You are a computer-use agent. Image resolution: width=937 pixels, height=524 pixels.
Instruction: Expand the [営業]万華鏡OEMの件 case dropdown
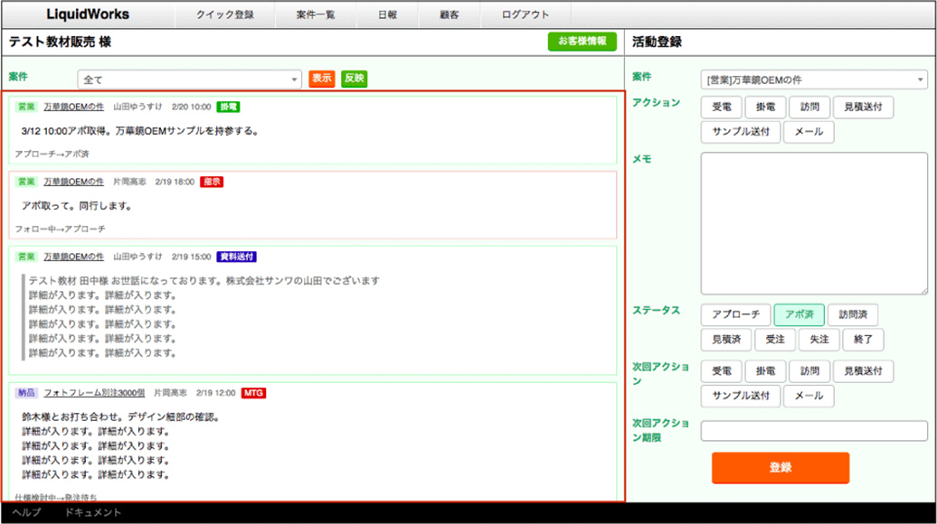pyautogui.click(x=814, y=80)
